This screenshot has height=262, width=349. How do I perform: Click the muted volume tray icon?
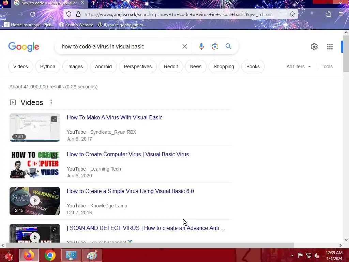tap(317, 256)
